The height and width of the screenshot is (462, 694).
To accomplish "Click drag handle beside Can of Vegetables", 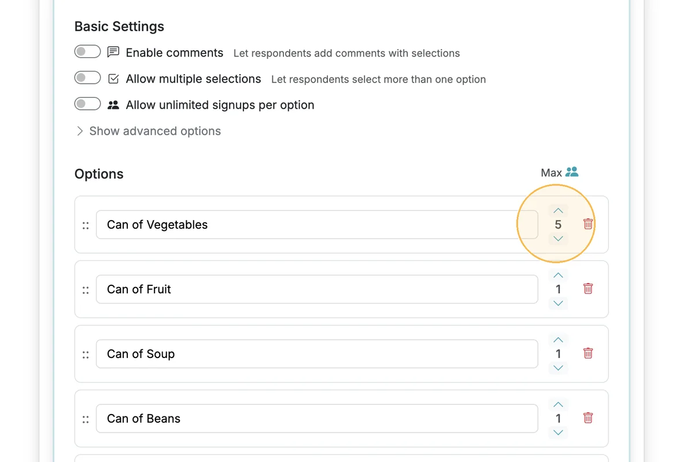I will coord(86,225).
